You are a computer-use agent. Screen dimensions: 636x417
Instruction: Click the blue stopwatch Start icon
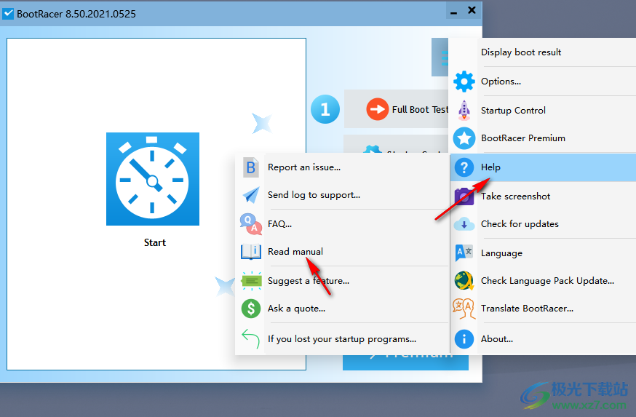(x=153, y=179)
